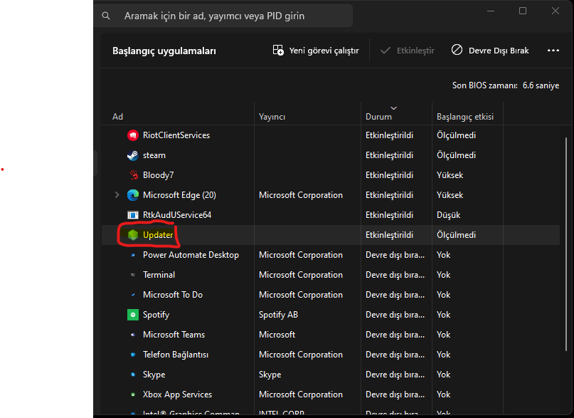Select the steam icon
This screenshot has width=574, height=418.
132,155
